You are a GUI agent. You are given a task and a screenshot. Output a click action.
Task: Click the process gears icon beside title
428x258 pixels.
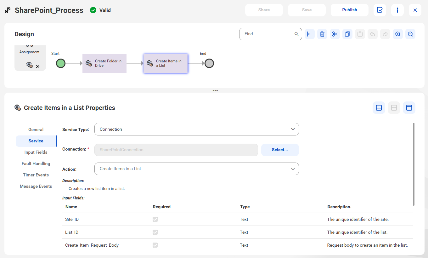click(8, 10)
